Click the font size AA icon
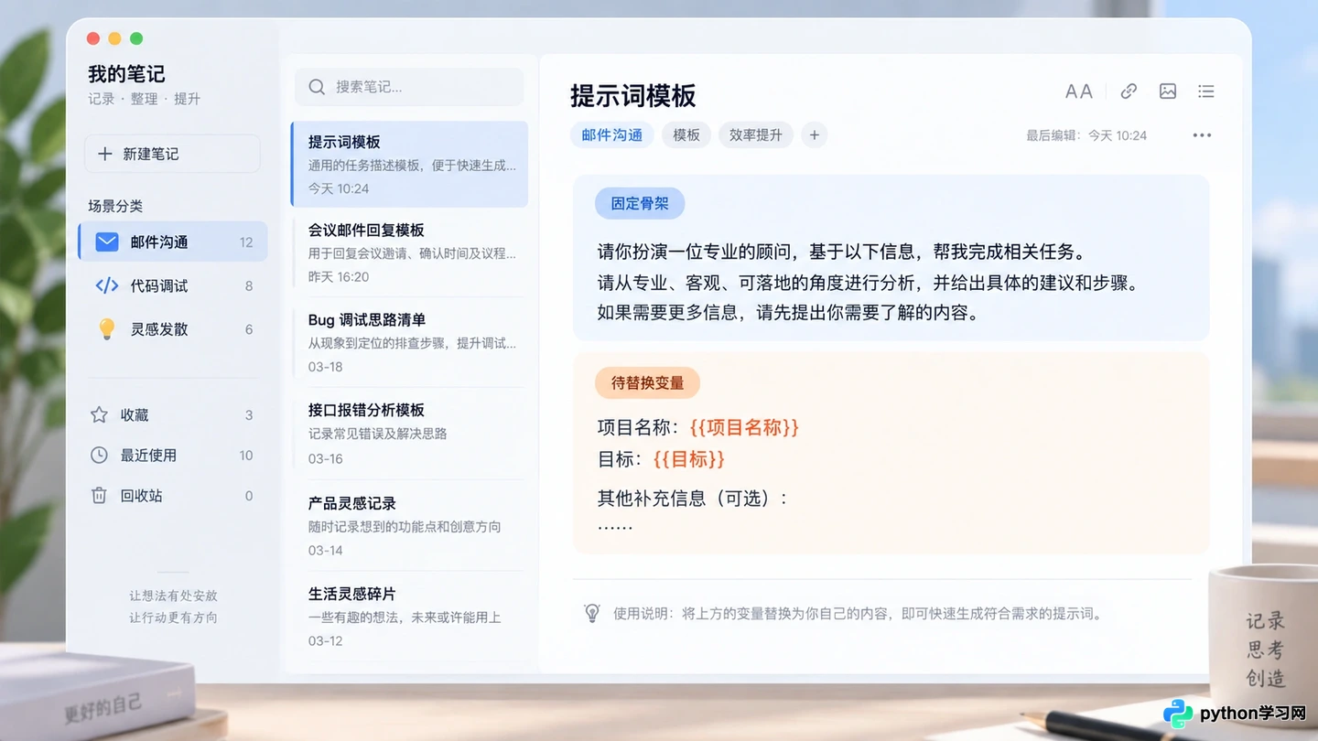1318x741 pixels. [1078, 91]
